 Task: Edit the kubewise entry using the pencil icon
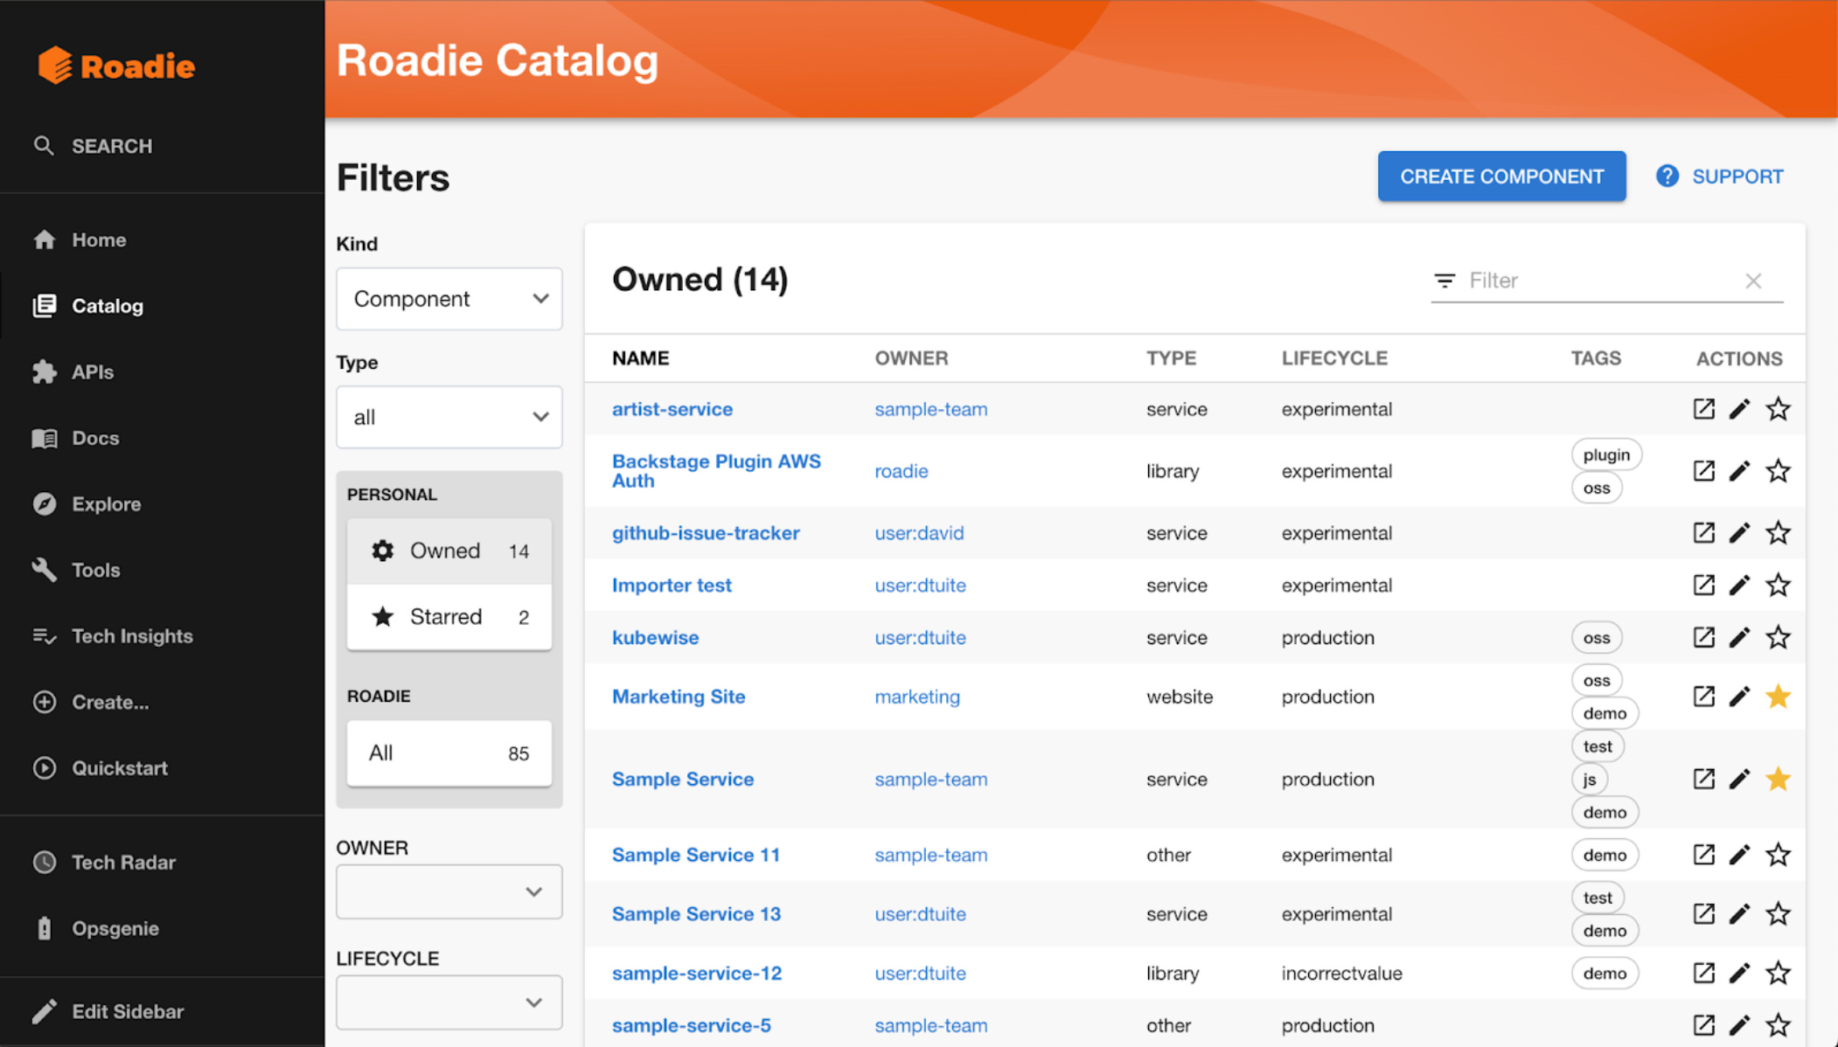pyautogui.click(x=1740, y=637)
